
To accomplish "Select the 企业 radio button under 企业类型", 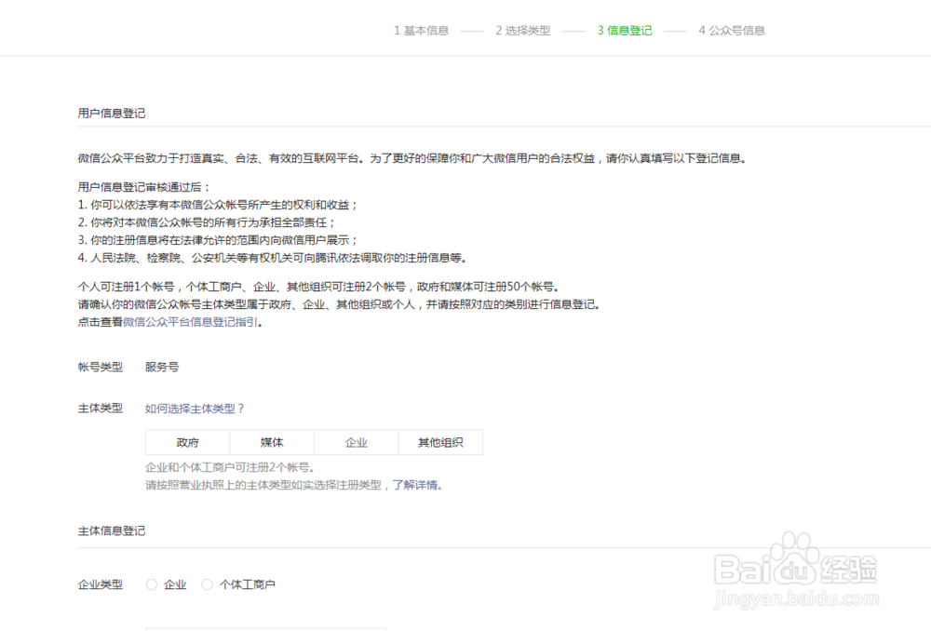I will [151, 584].
